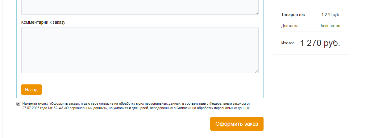Click the 'Товаров на:' label
366x138 pixels.
[x=293, y=15]
